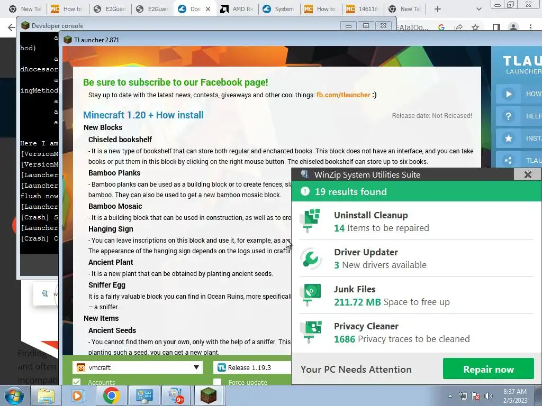Open Chrome three-dot menu
Image resolution: width=542 pixels, height=406 pixels.
[530, 27]
